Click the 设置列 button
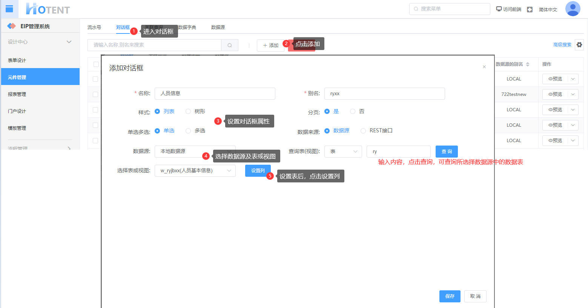This screenshot has width=588, height=308. pyautogui.click(x=258, y=171)
